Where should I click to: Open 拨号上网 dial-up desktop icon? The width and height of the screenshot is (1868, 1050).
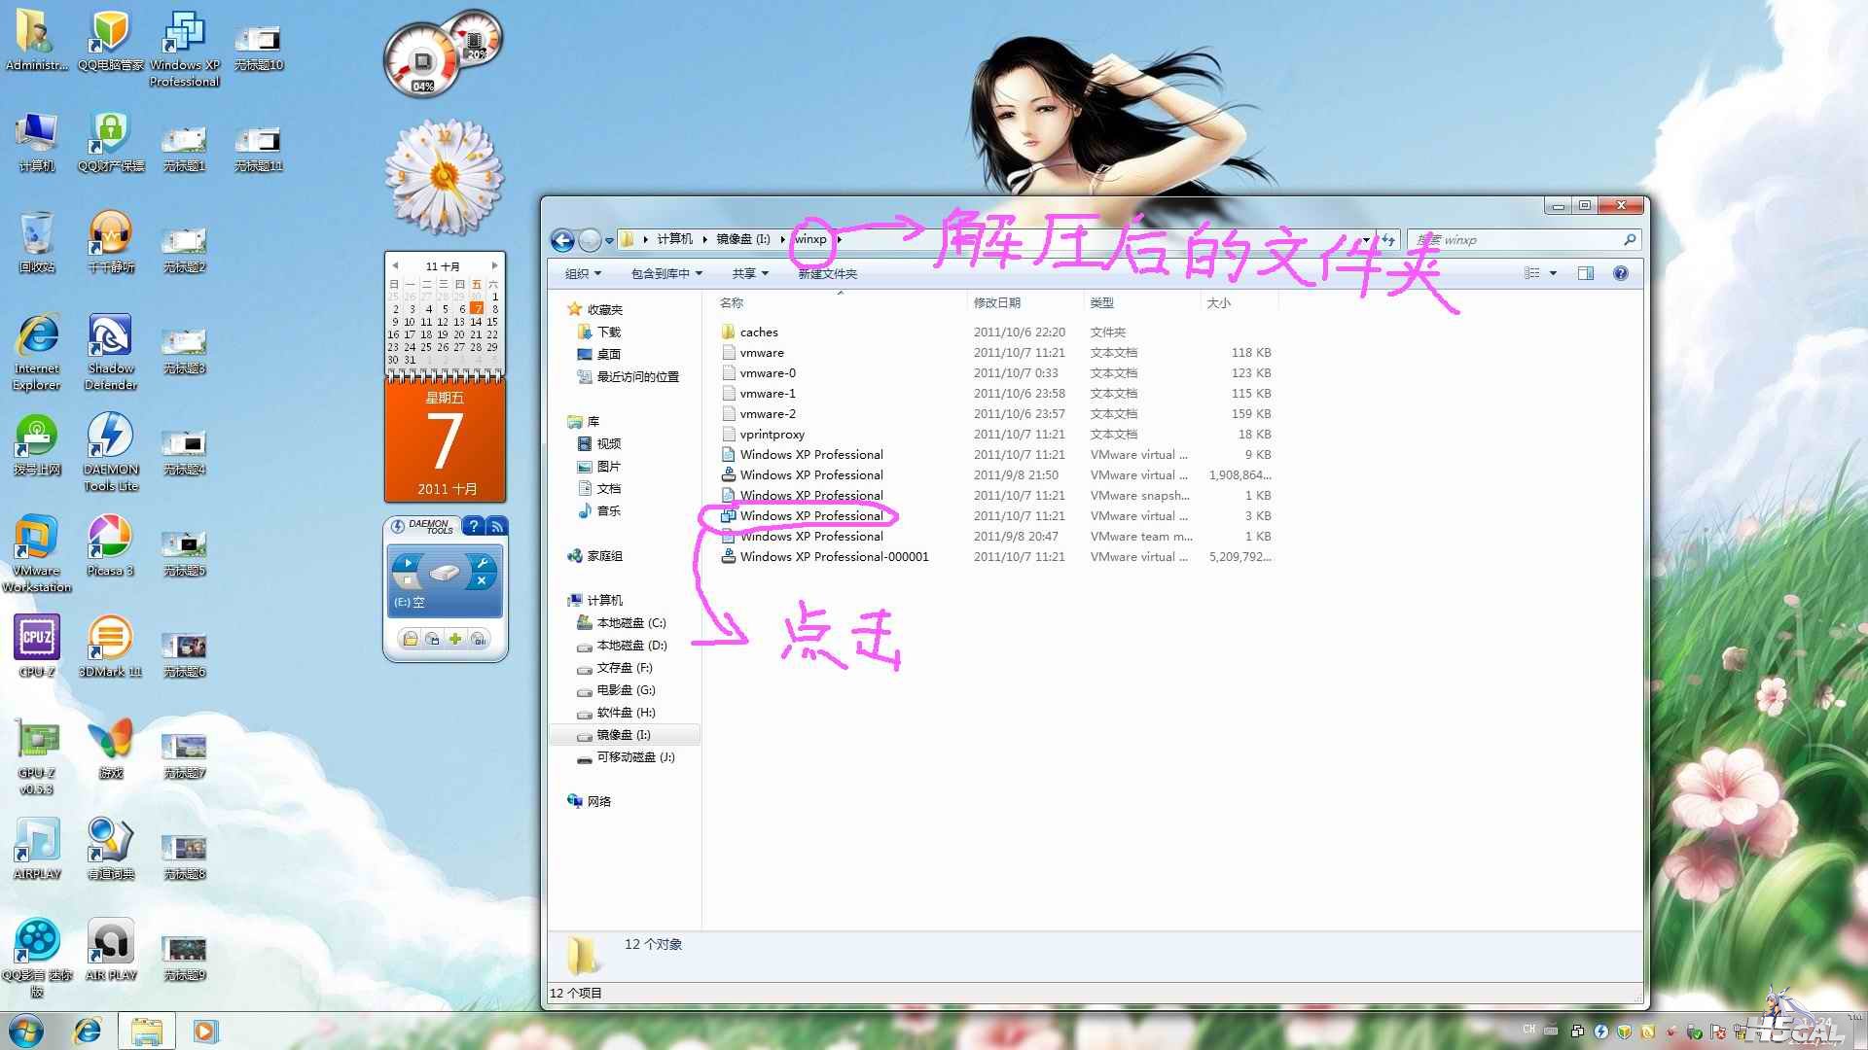(37, 444)
